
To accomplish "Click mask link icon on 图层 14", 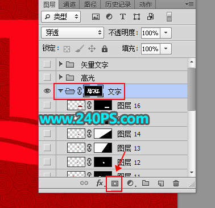I will point(89,134).
